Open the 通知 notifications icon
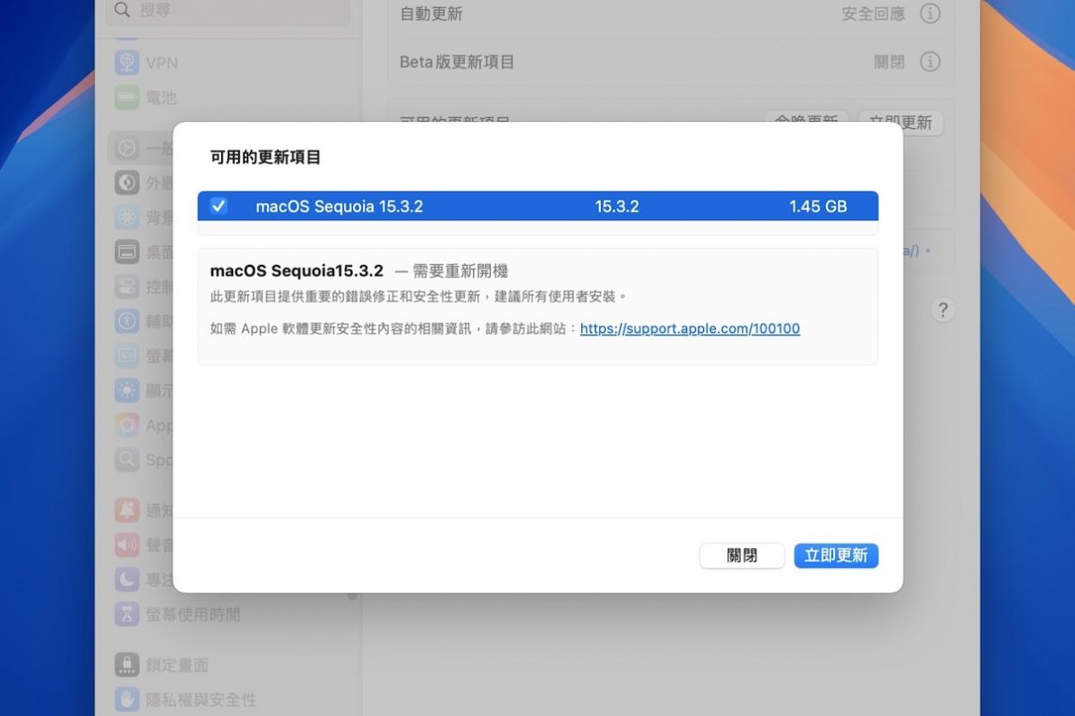Image resolution: width=1075 pixels, height=716 pixels. [x=126, y=510]
